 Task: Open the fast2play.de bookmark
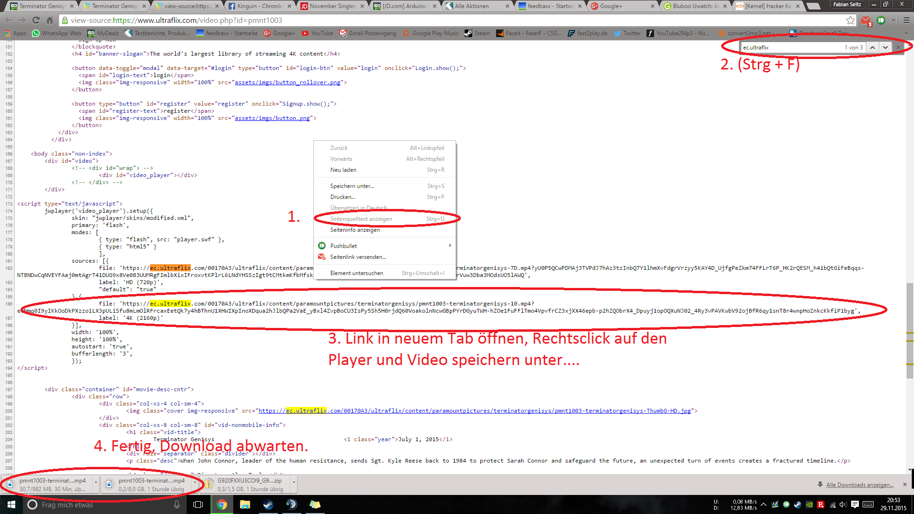587,33
